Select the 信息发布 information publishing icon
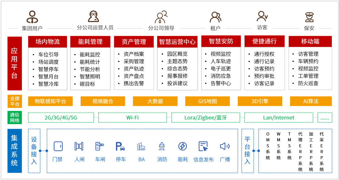This screenshot has height=180, width=339. (203, 146)
